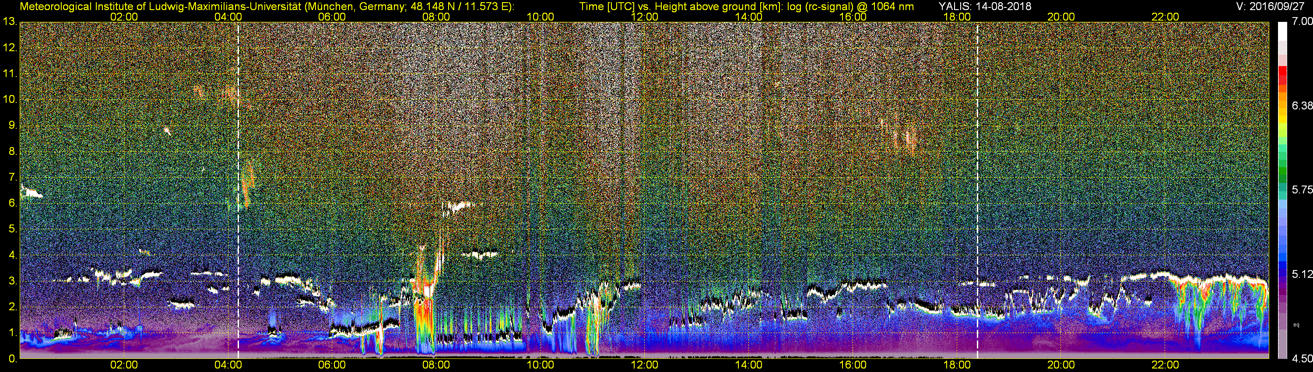Viewport: 1313px width, 372px height.
Task: Click the 9 km height axis label
Action: [12, 126]
